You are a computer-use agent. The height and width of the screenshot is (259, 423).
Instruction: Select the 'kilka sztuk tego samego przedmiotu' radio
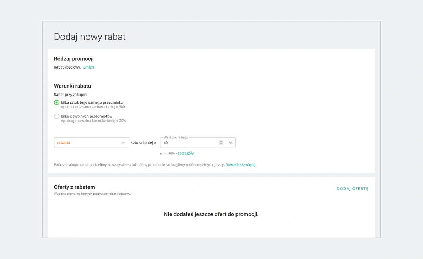point(56,103)
